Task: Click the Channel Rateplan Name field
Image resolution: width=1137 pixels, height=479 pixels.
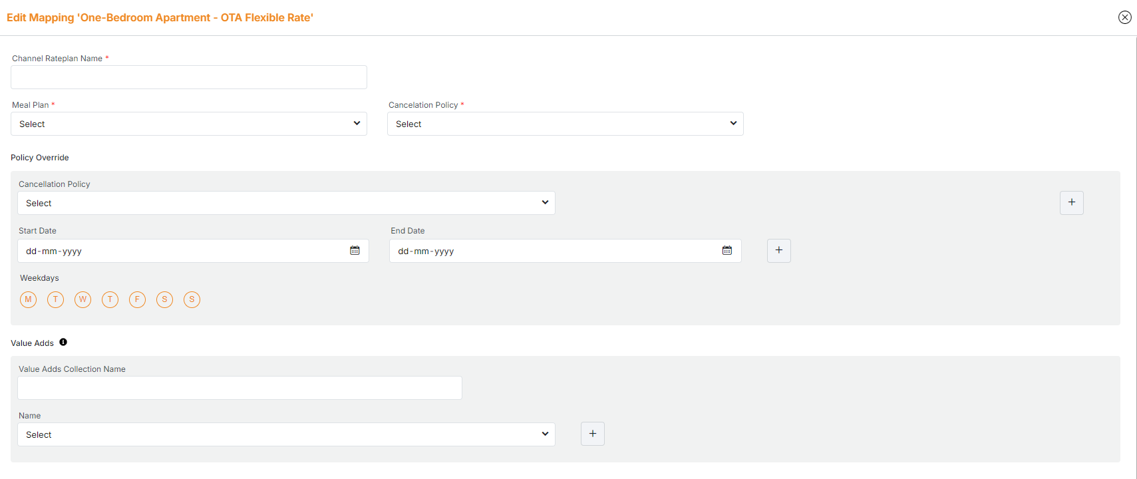Action: click(x=189, y=77)
